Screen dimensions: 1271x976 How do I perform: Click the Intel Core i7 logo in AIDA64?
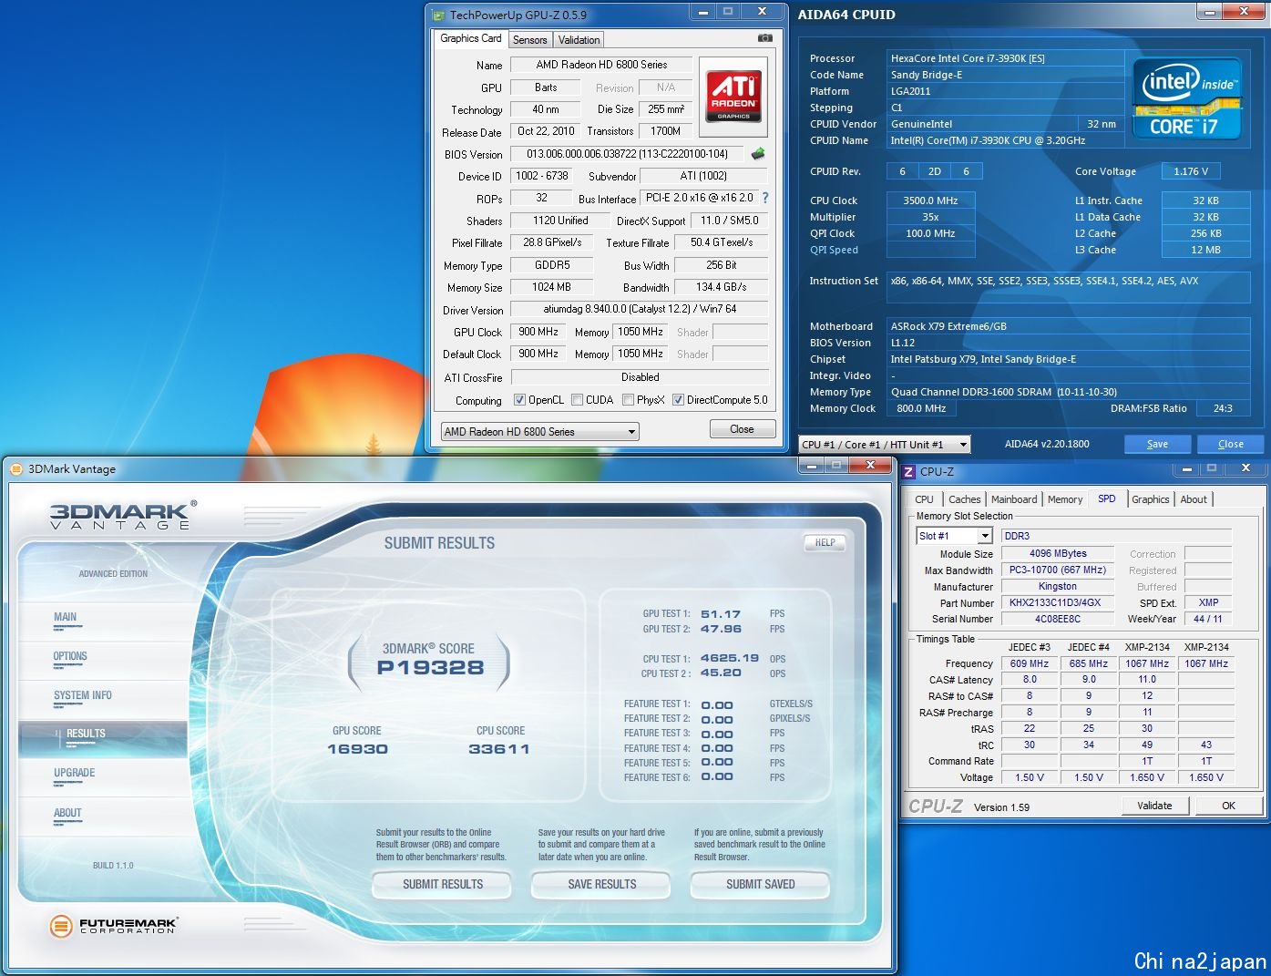1187,98
